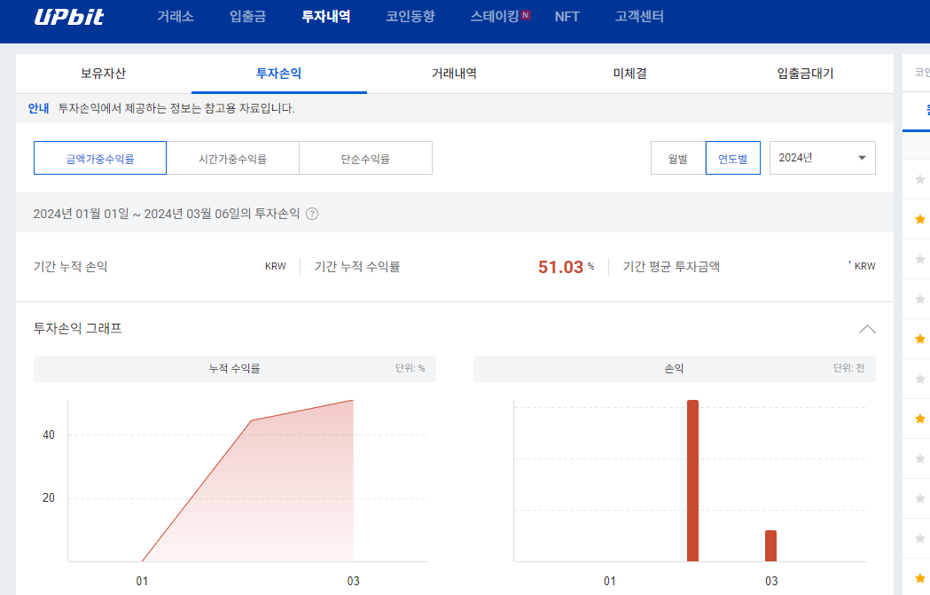The width and height of the screenshot is (930, 595).
Task: Click the 03 label under 손익 chart
Action: pyautogui.click(x=771, y=581)
